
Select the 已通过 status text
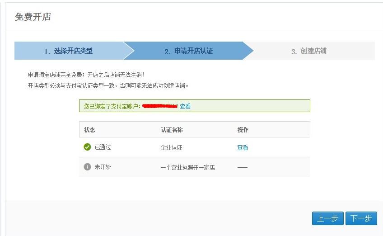pyautogui.click(x=103, y=147)
